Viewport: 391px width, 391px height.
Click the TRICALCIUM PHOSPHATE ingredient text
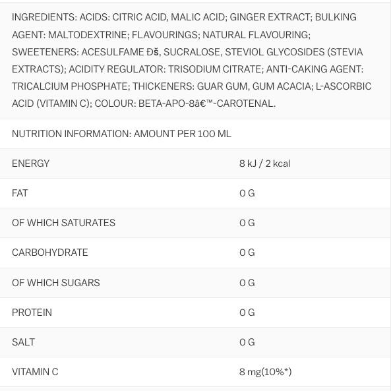tap(70, 86)
